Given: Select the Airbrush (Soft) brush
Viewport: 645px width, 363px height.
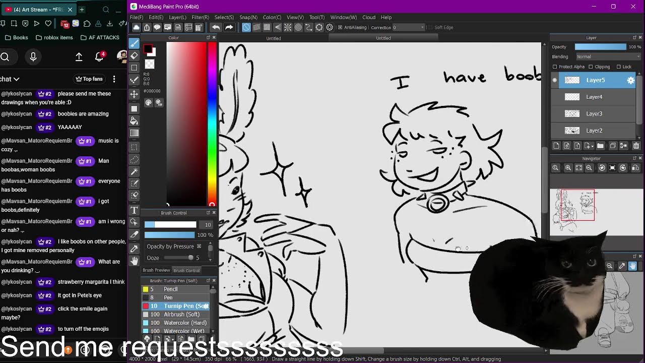Looking at the screenshot, I should click(x=175, y=314).
